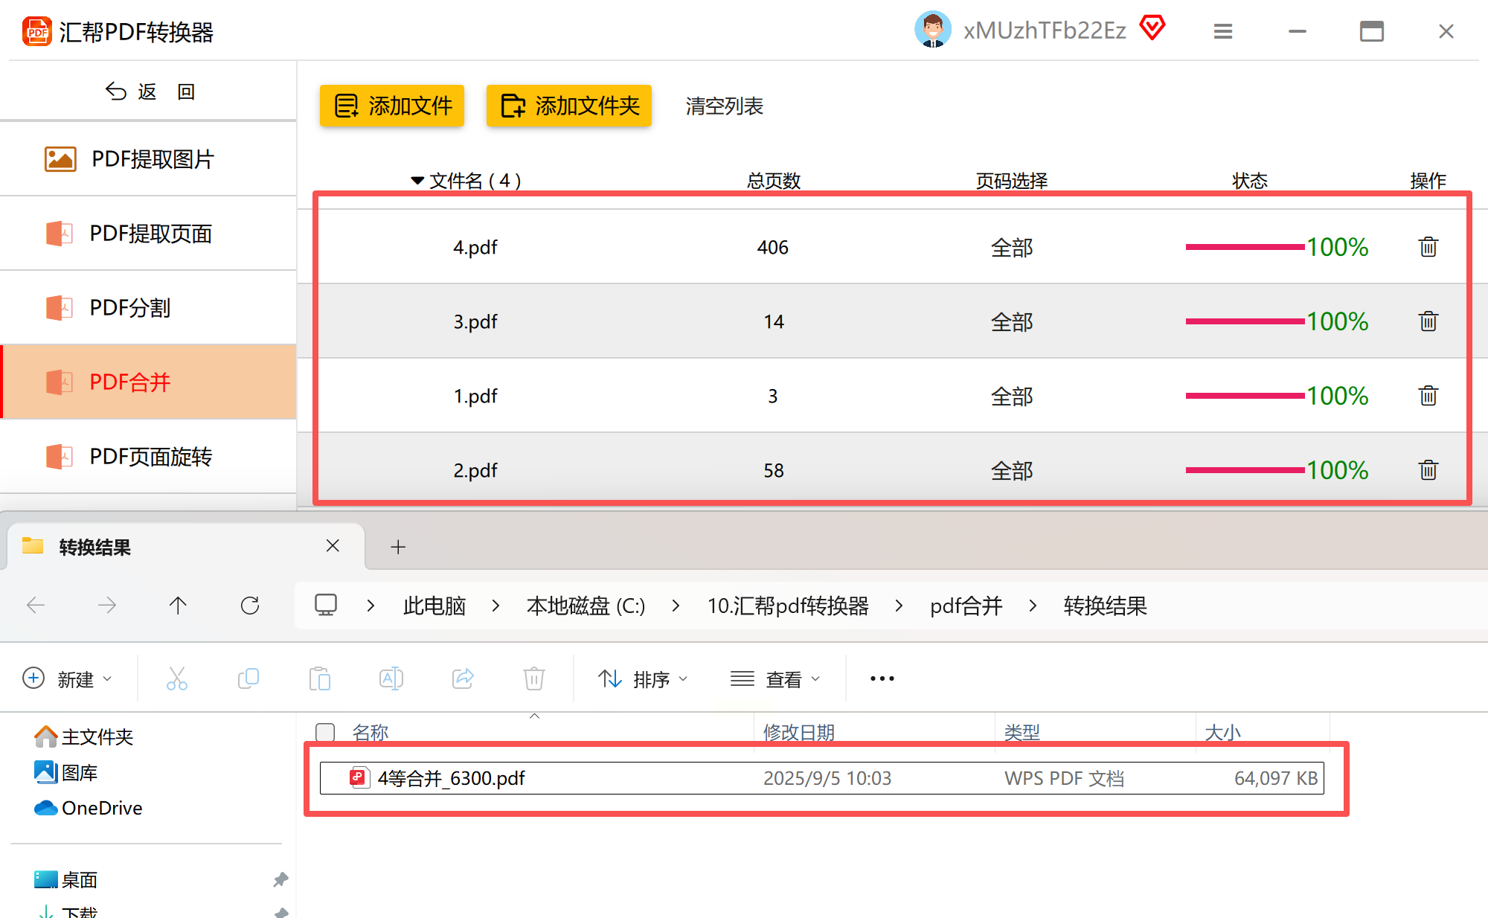Refresh the explorer folder view
Viewport: 1488px width, 918px height.
point(250,606)
